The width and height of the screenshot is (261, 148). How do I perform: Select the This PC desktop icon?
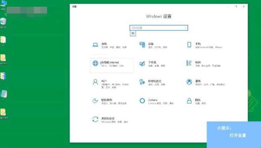3,5
